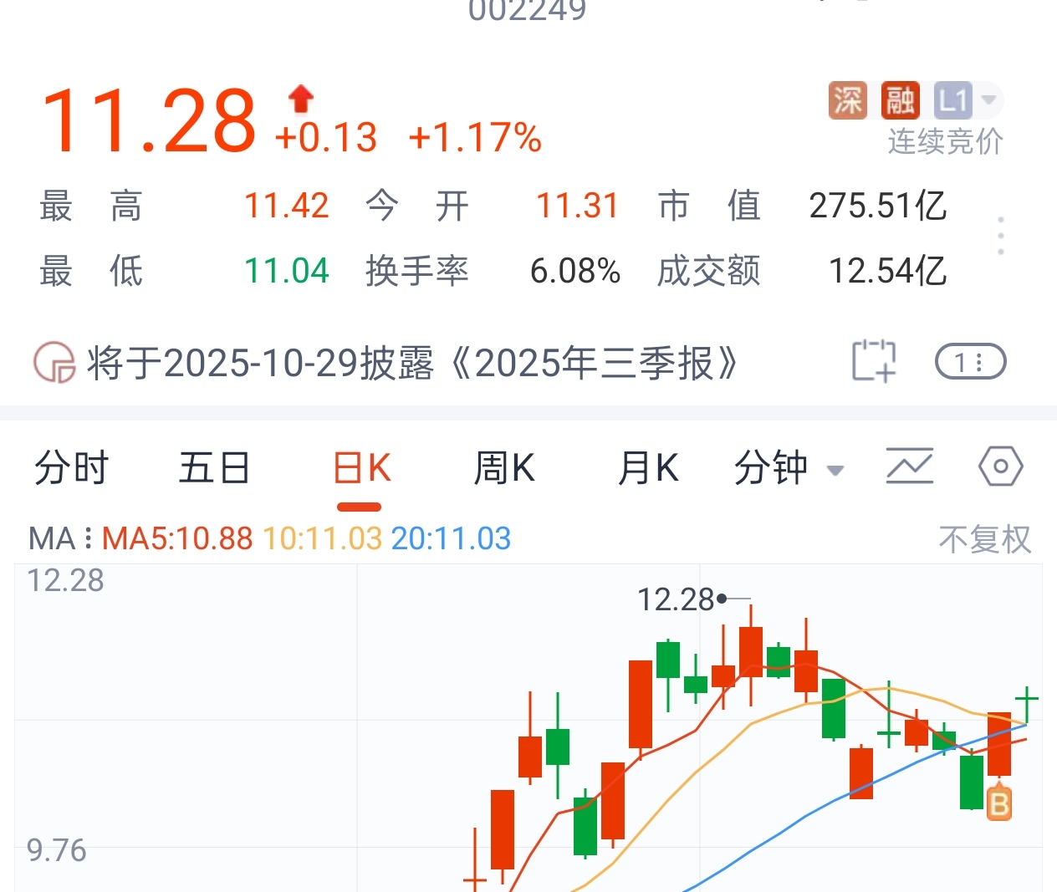Expand the 分钟 minute interval dropdown
1057x892 pixels.
[x=788, y=468]
